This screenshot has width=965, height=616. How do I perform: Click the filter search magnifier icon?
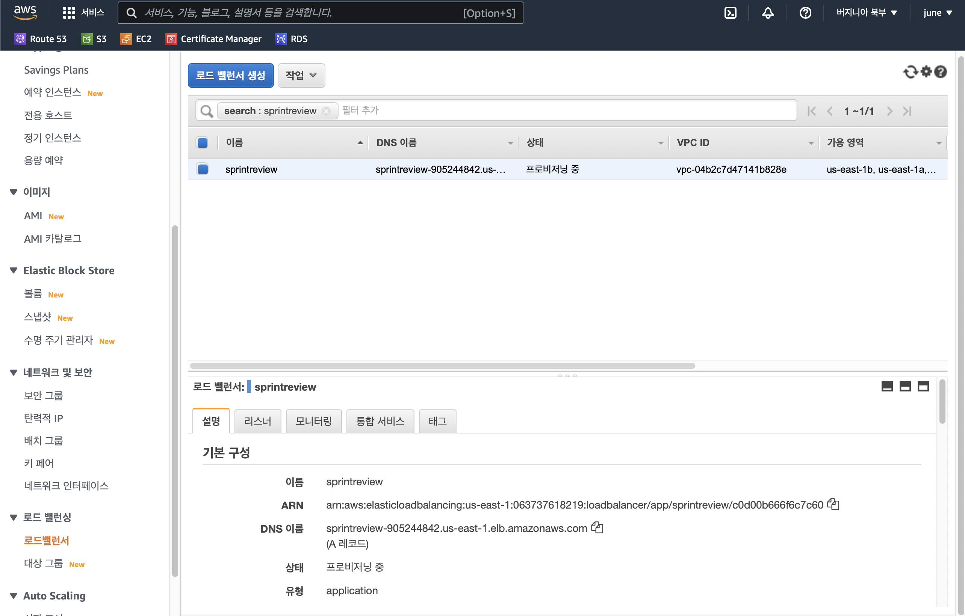coord(206,111)
